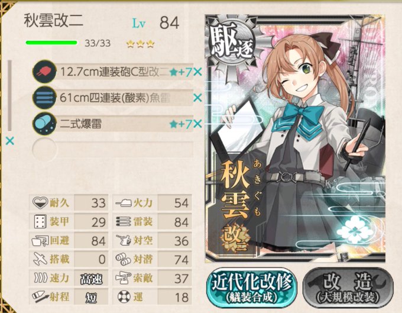Select the empty fourth equipment slot
Screen dimensions: 402x313
pyautogui.click(x=113, y=149)
